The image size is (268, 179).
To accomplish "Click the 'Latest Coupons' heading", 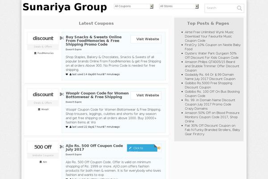I will point(96,23).
